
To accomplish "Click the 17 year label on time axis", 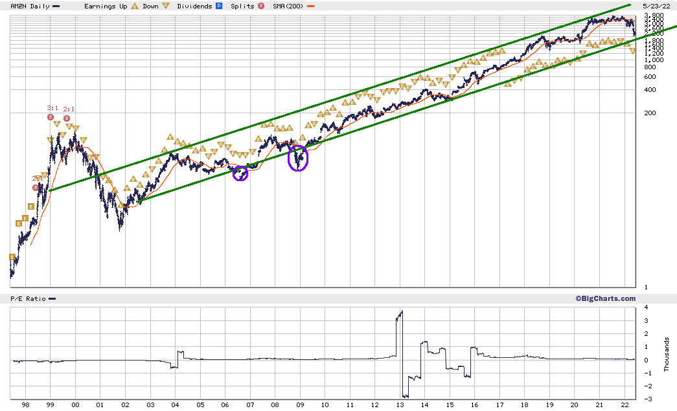I will [499, 405].
